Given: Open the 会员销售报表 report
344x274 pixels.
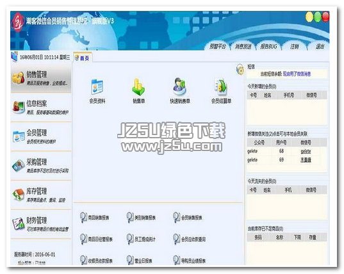Looking at the screenshot, I should pyautogui.click(x=188, y=218).
